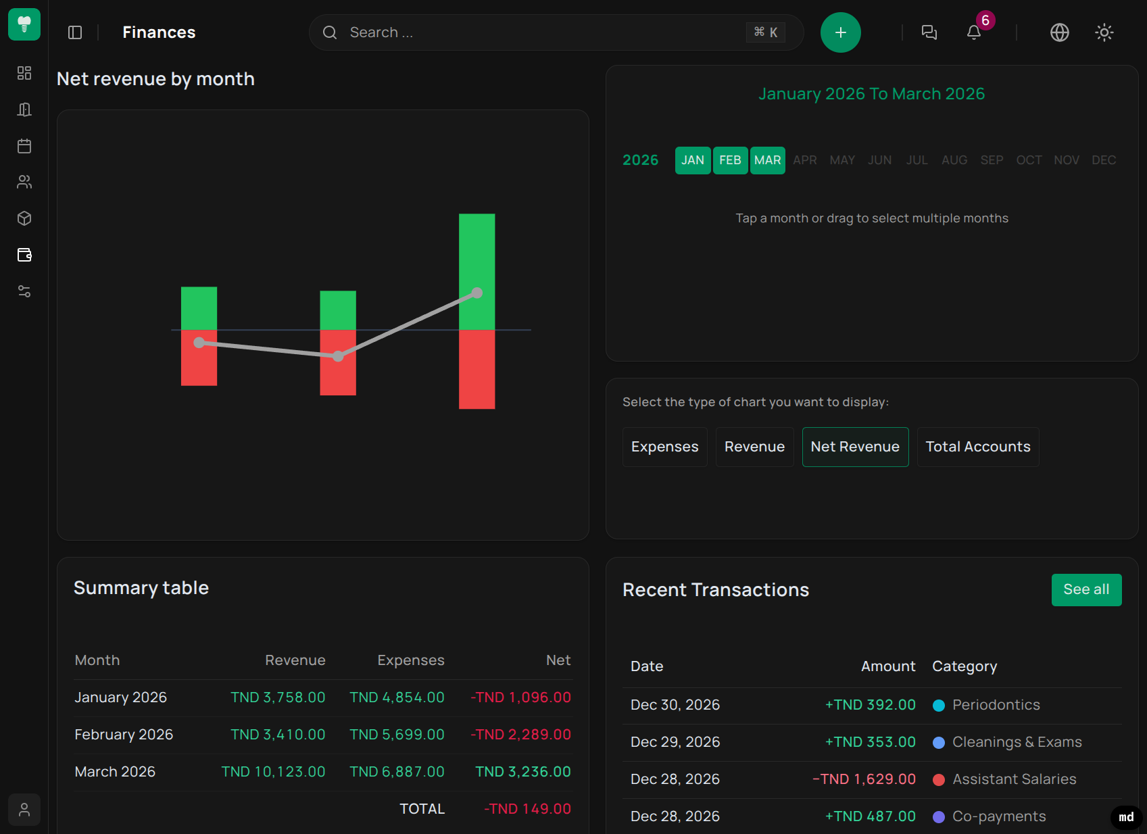
Task: Click the See all transactions button
Action: (1085, 589)
